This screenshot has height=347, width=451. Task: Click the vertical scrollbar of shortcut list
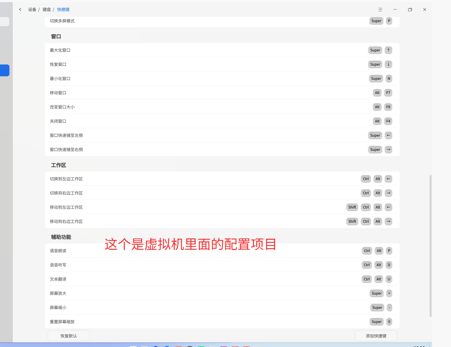pos(430,246)
